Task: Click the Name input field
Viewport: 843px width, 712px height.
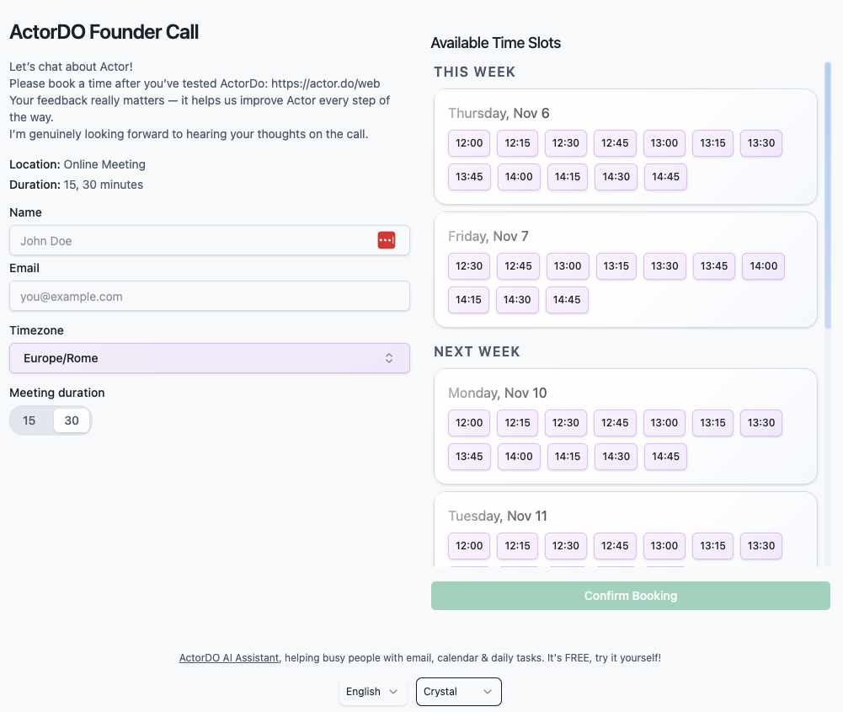Action: click(192, 240)
